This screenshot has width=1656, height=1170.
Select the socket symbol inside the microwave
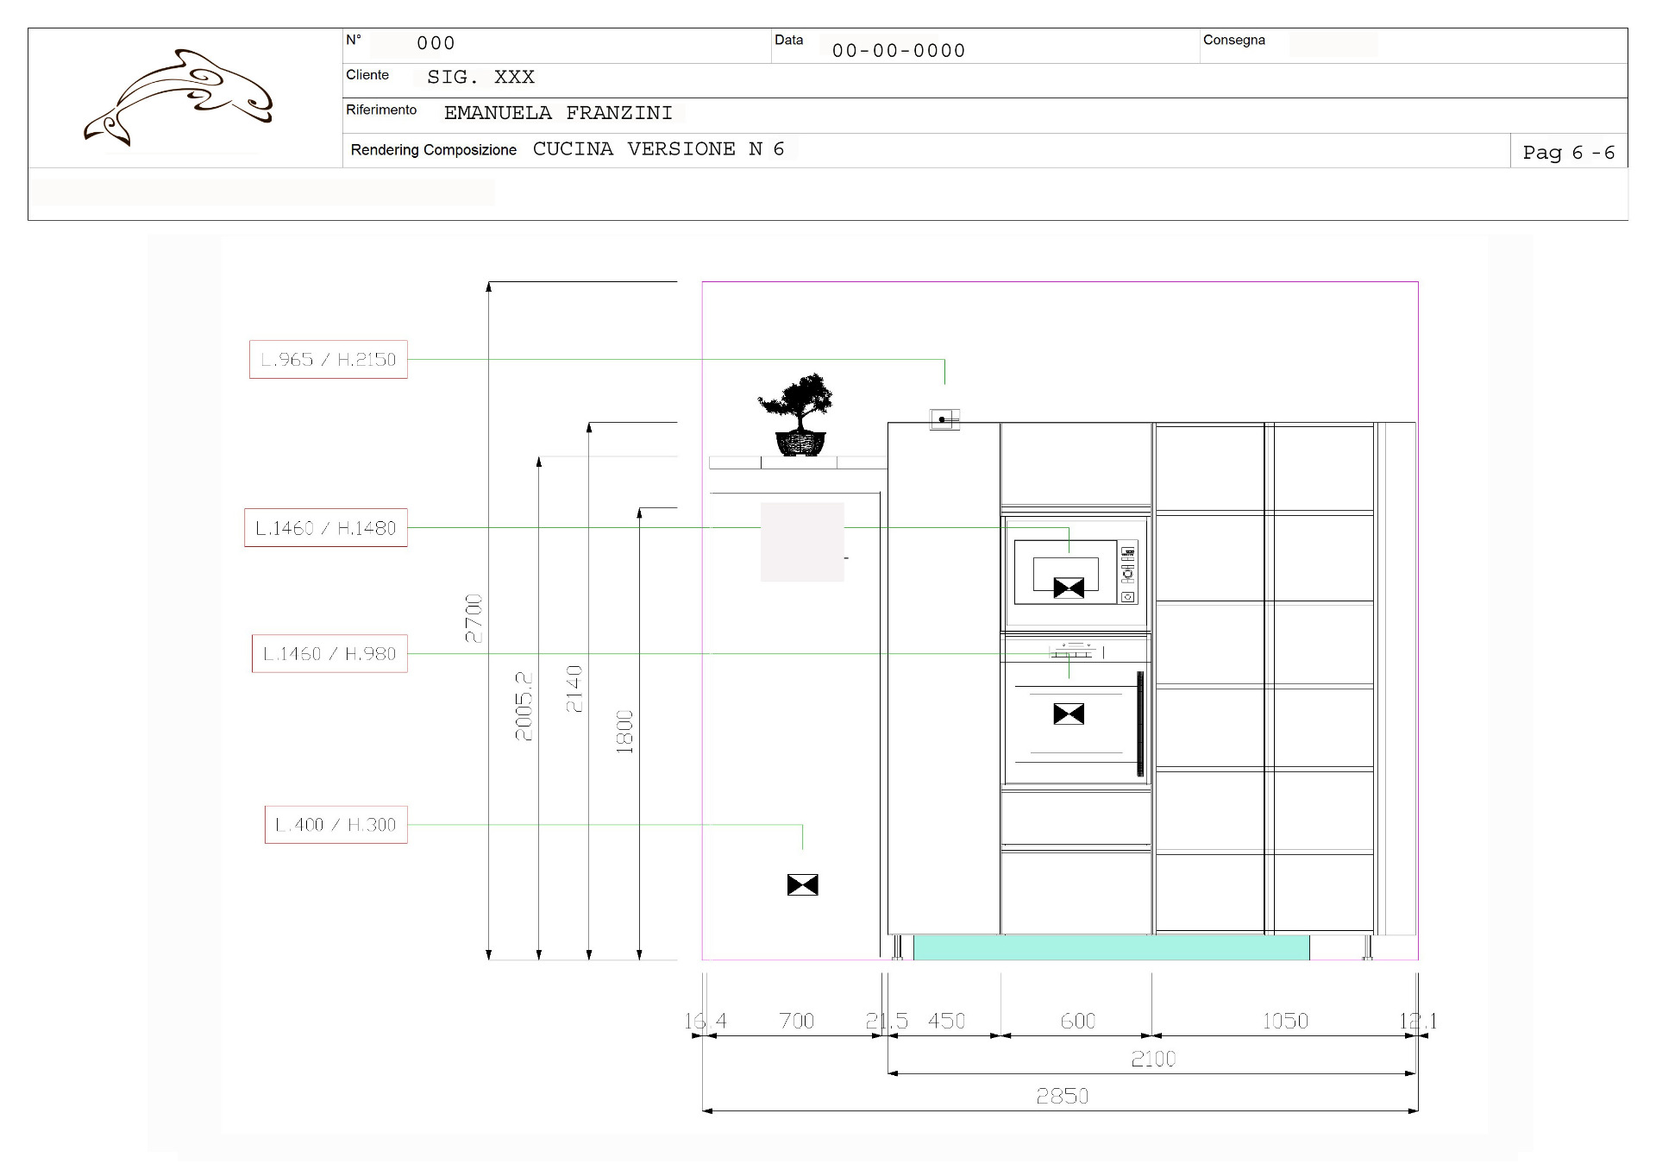(x=1069, y=588)
